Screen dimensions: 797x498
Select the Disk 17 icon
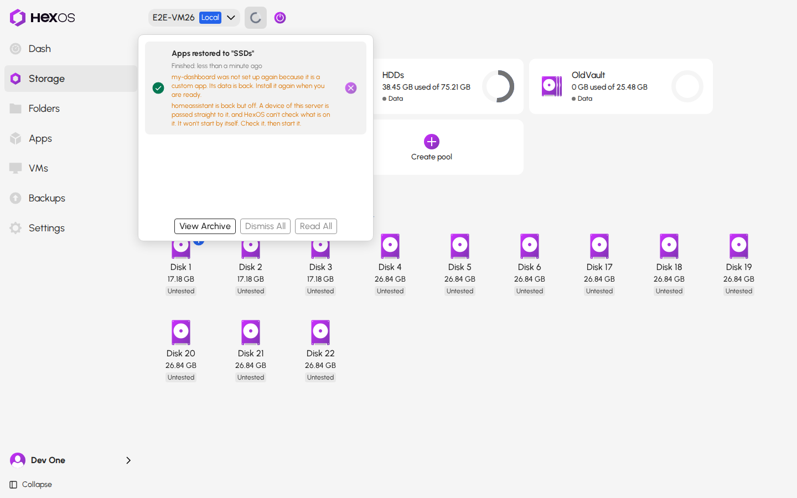click(599, 246)
